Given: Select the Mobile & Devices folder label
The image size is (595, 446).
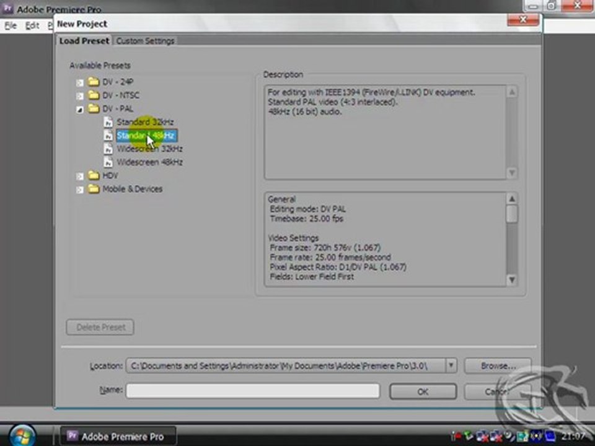Looking at the screenshot, I should click(132, 188).
